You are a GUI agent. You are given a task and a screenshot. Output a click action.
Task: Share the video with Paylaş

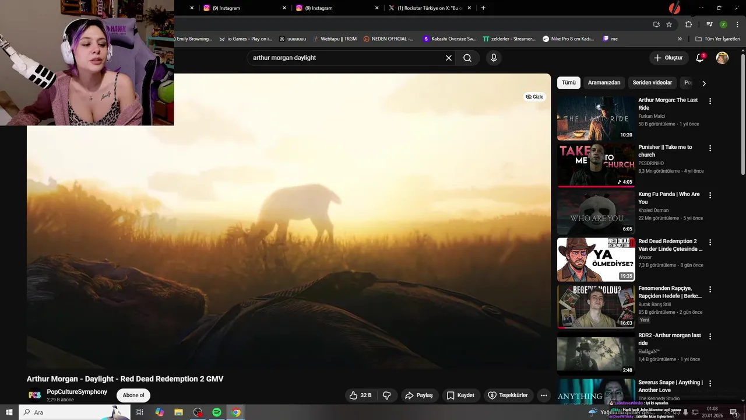(x=419, y=395)
